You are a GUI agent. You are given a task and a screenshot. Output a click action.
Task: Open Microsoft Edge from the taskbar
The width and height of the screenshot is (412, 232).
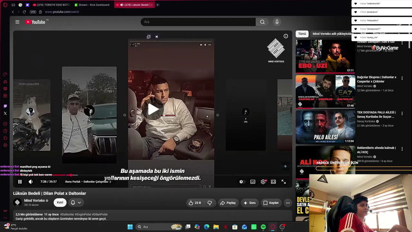[207, 227]
